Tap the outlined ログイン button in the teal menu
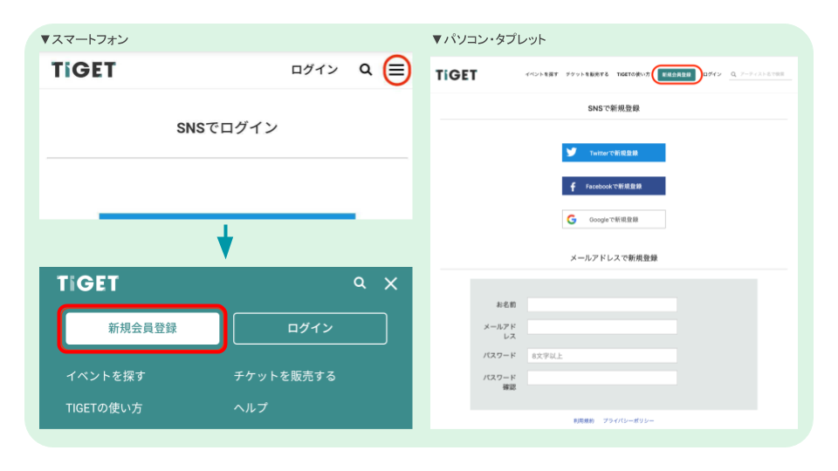This screenshot has width=838, height=471. tap(310, 328)
